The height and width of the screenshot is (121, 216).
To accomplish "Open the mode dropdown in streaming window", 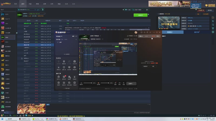I will (59, 36).
